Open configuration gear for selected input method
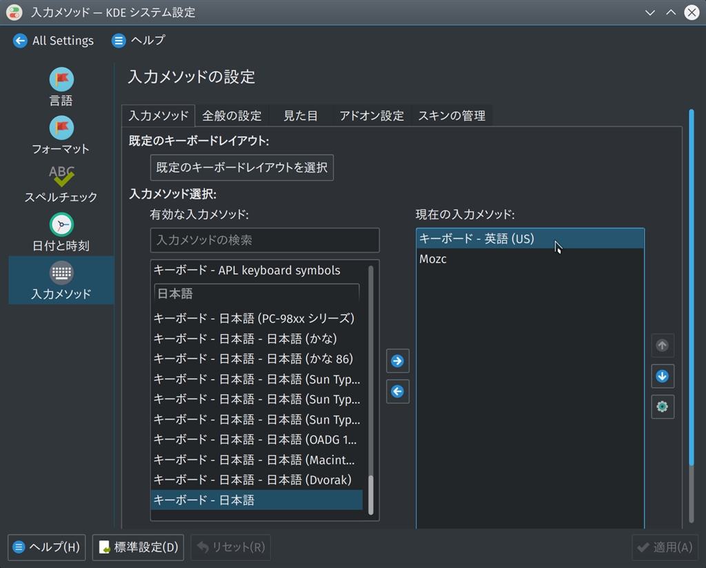706x568 pixels. 663,407
